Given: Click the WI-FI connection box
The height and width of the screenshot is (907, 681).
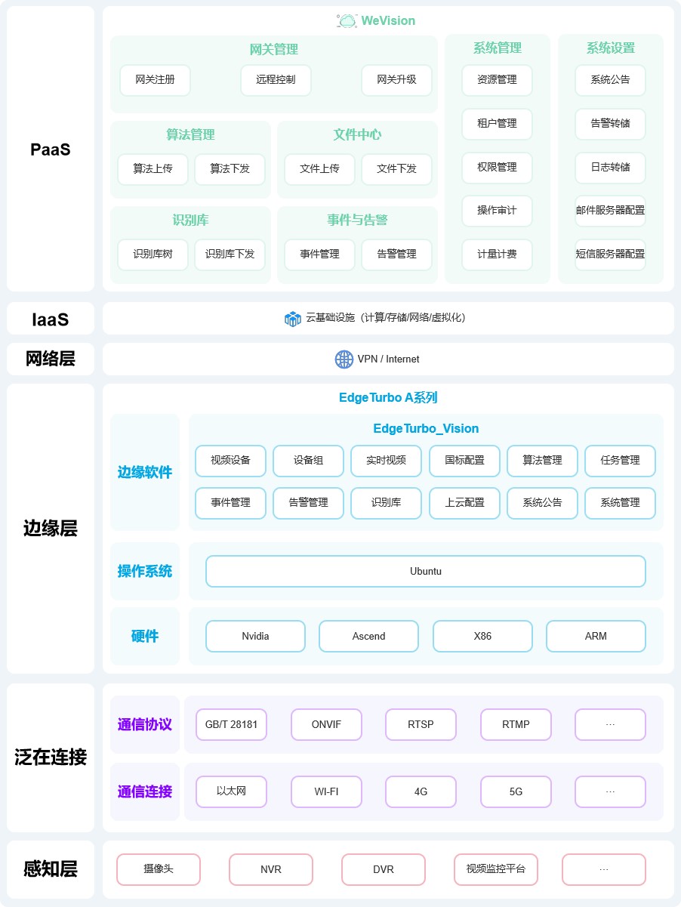Looking at the screenshot, I should [x=326, y=792].
